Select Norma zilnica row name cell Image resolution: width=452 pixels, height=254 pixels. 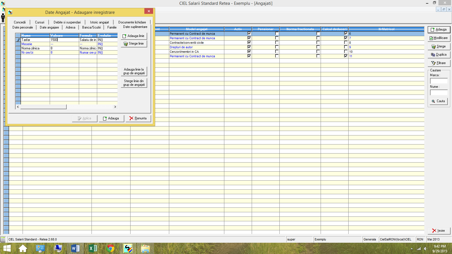(35, 48)
